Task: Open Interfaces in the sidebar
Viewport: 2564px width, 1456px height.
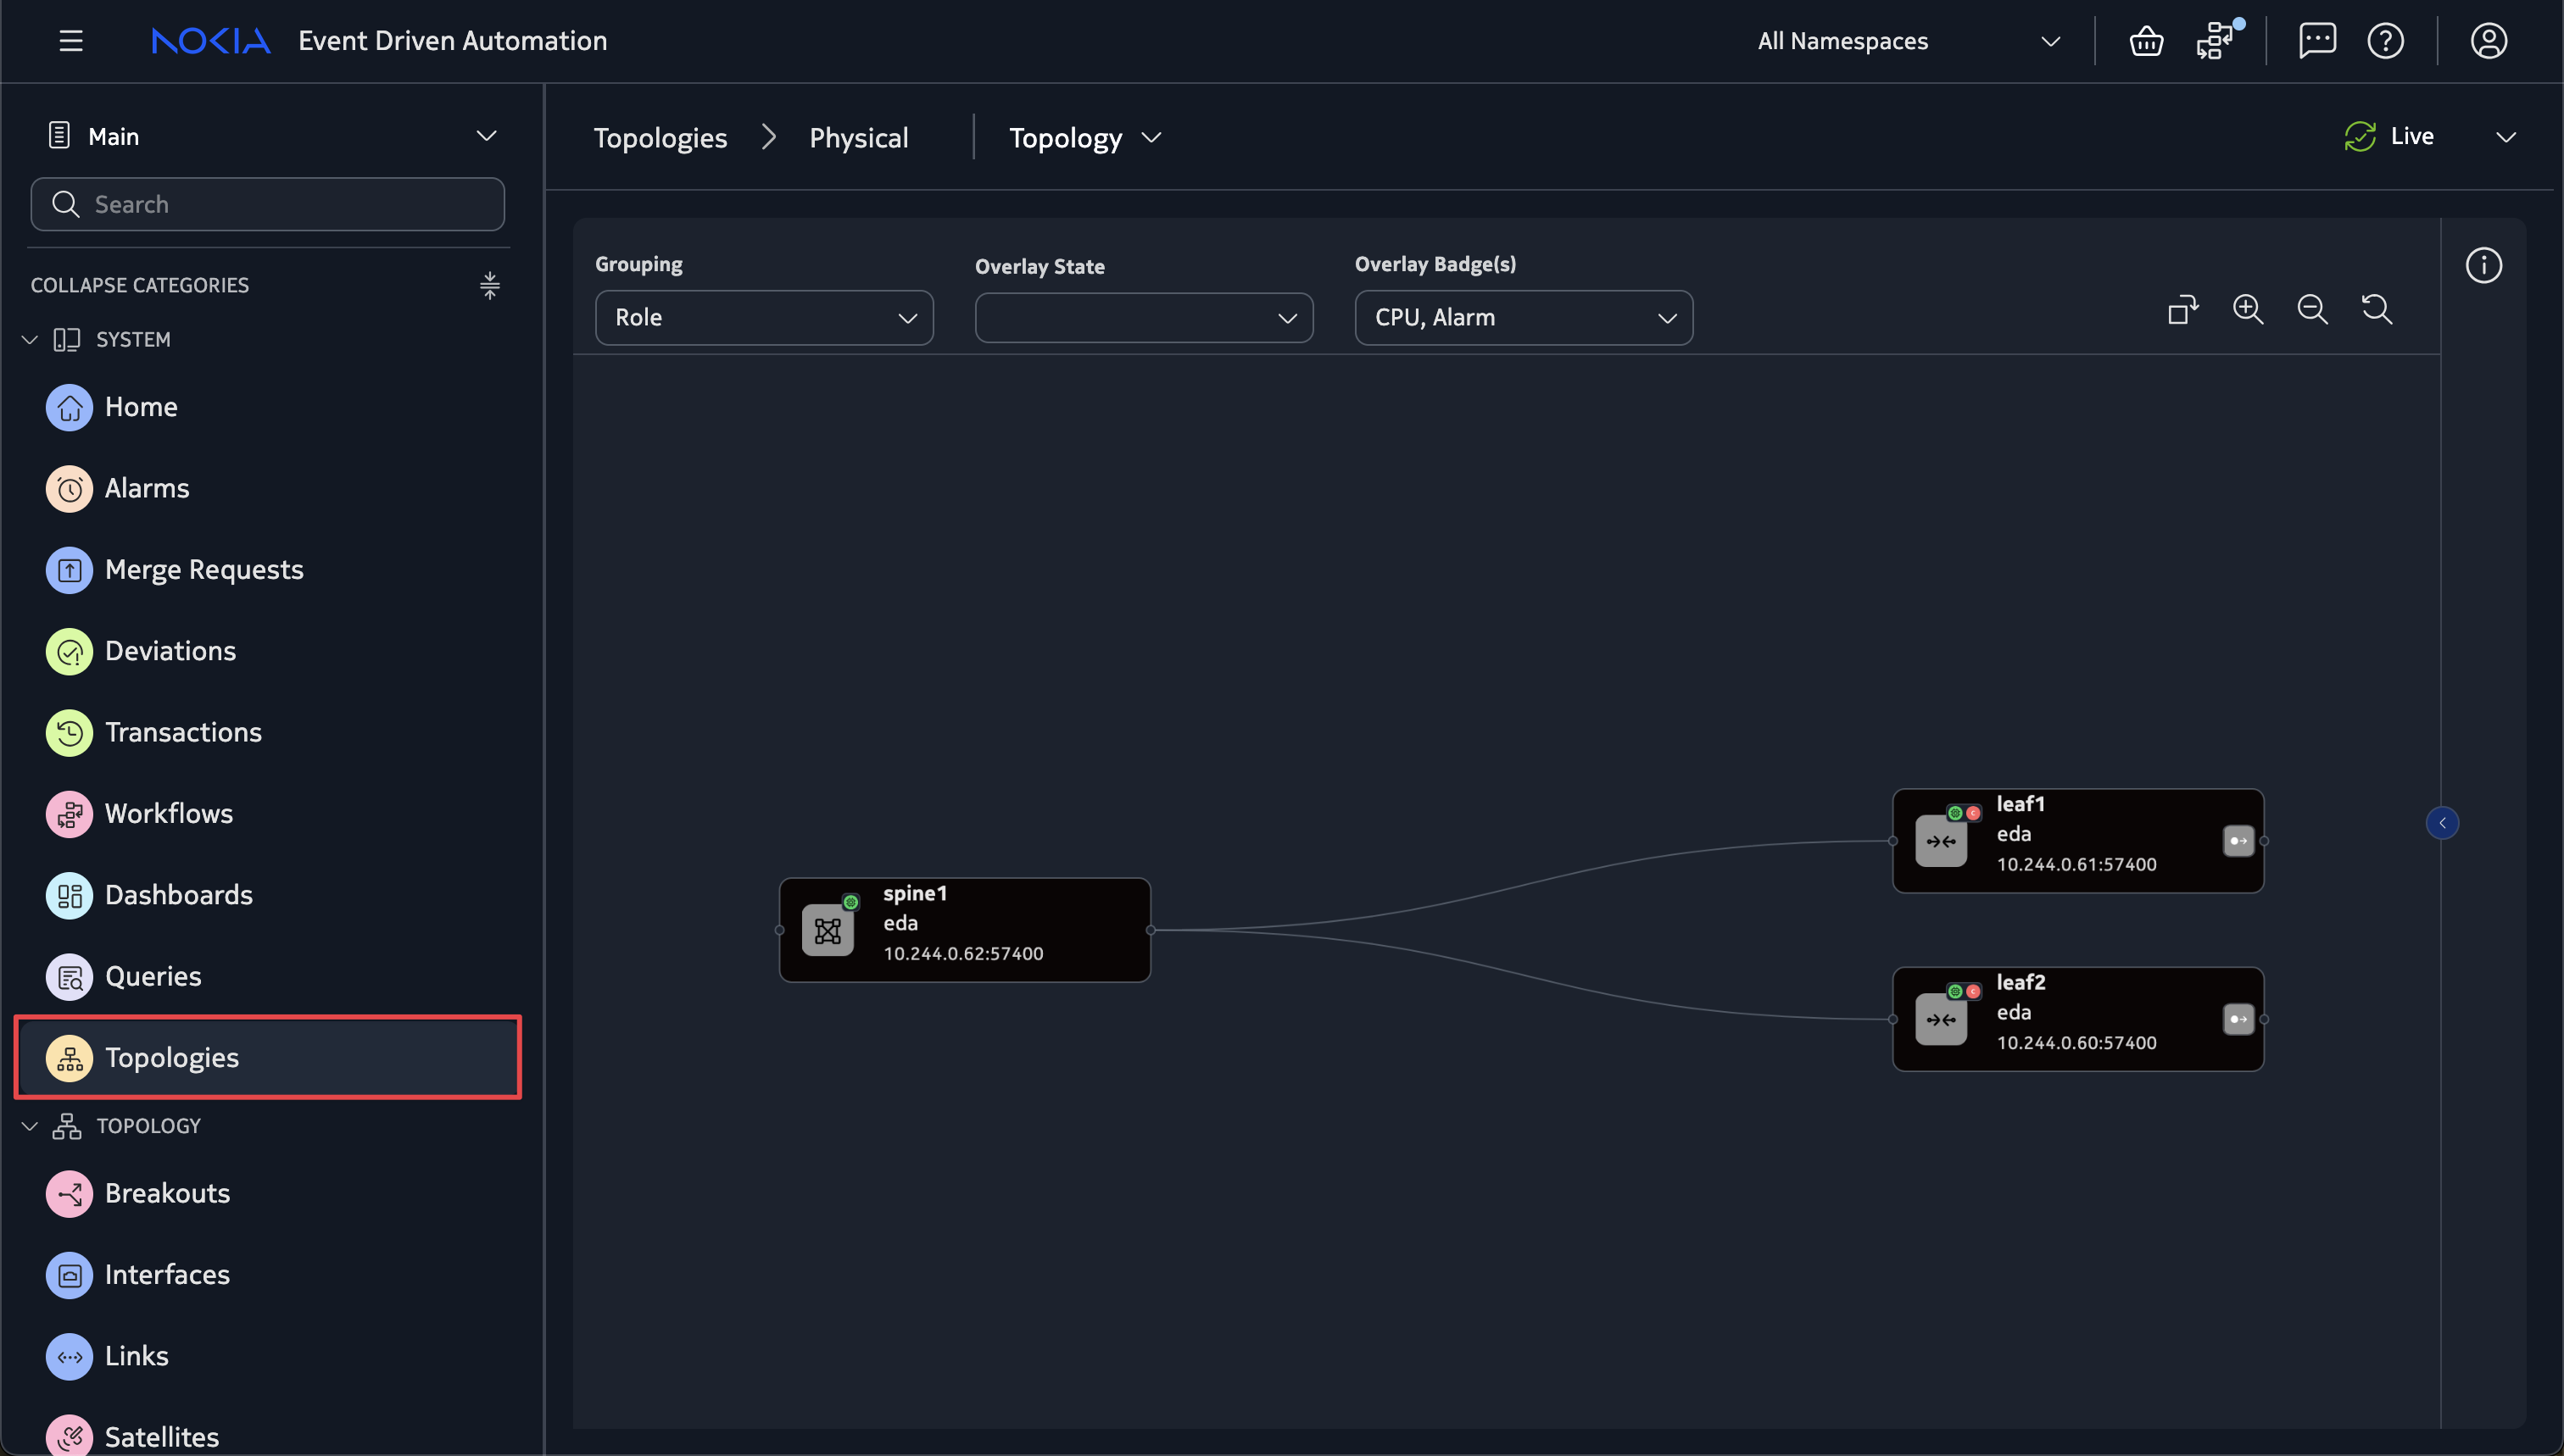Action: pyautogui.click(x=266, y=1275)
